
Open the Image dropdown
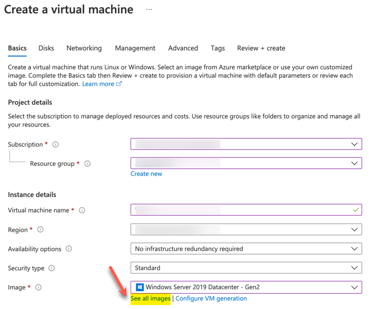[x=246, y=287]
